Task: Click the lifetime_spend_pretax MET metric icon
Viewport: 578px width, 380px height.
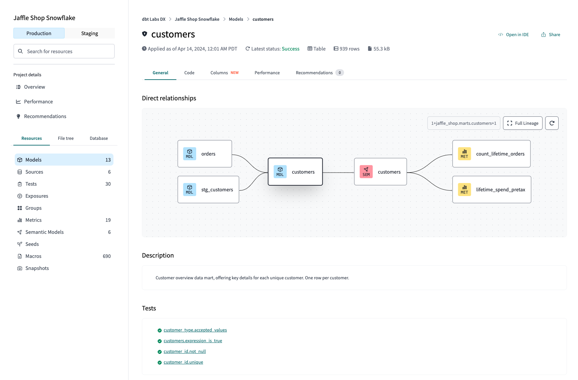Action: [x=464, y=190]
